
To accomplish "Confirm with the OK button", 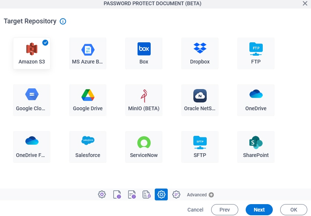I will pos(294,210).
